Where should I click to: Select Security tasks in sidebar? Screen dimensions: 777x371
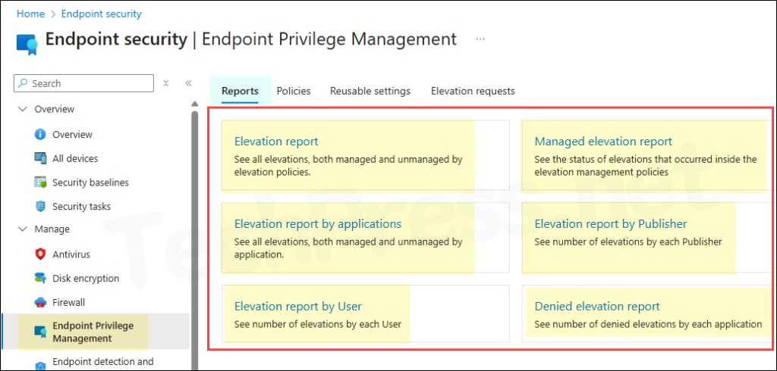82,206
